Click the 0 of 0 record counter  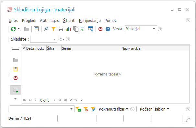(45, 100)
